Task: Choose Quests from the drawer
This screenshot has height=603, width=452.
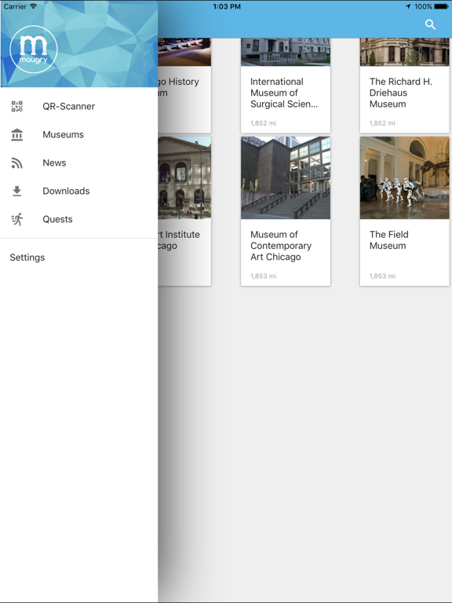Action: point(78,219)
